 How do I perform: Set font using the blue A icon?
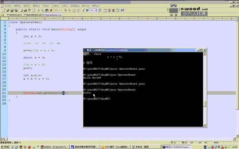(x=83, y=10)
